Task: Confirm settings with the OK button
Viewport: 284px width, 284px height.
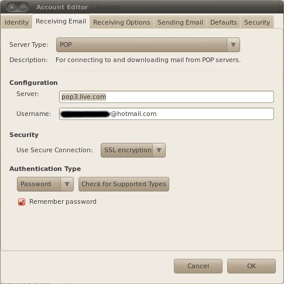Action: tap(251, 266)
